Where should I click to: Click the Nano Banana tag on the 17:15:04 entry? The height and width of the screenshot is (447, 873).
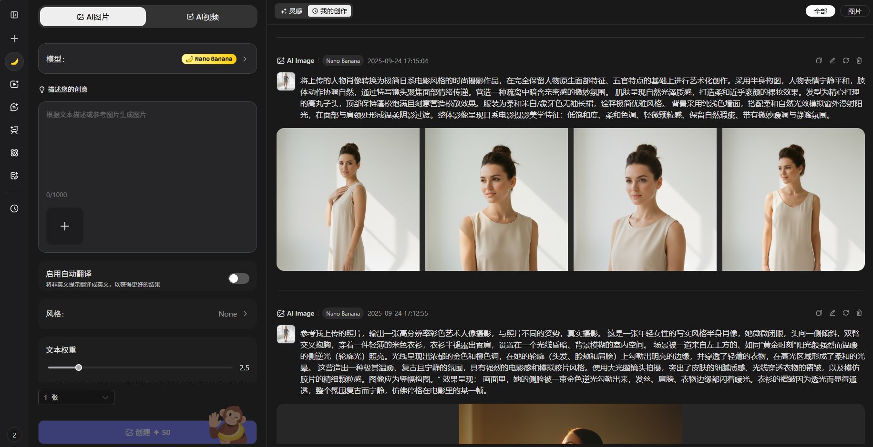click(x=343, y=61)
